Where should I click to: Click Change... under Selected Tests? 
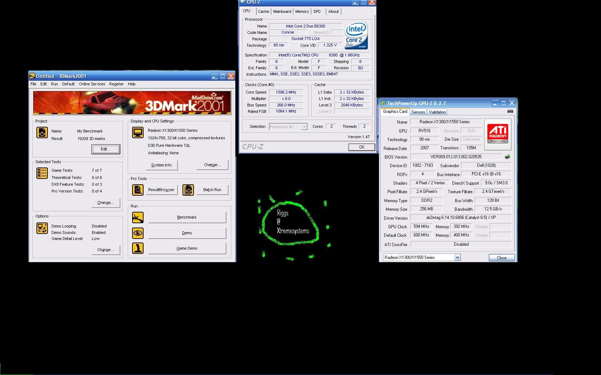[106, 202]
